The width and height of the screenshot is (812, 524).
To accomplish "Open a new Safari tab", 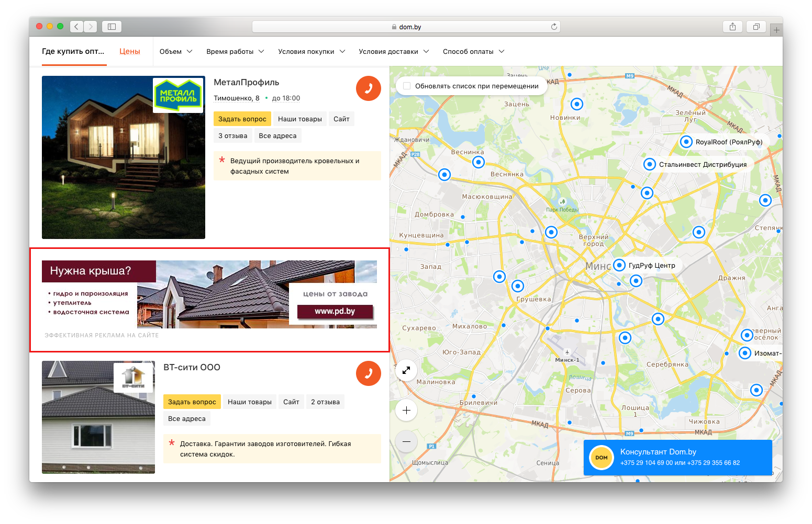I will coord(777,30).
